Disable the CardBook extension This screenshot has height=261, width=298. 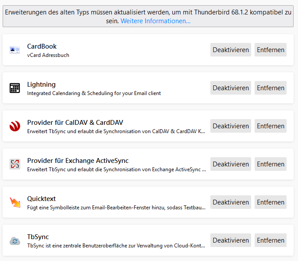(231, 50)
